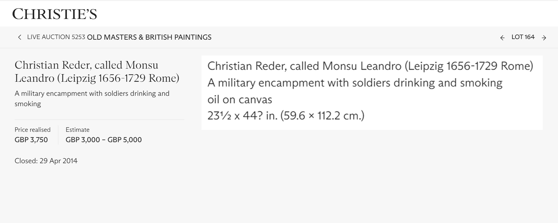
Task: Click the oil on canvas text
Action: [x=240, y=99]
